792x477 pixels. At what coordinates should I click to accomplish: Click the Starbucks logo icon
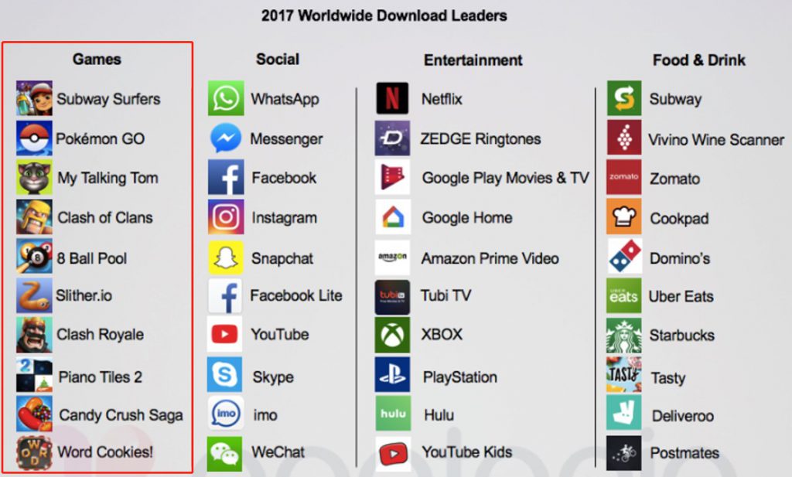pos(624,336)
